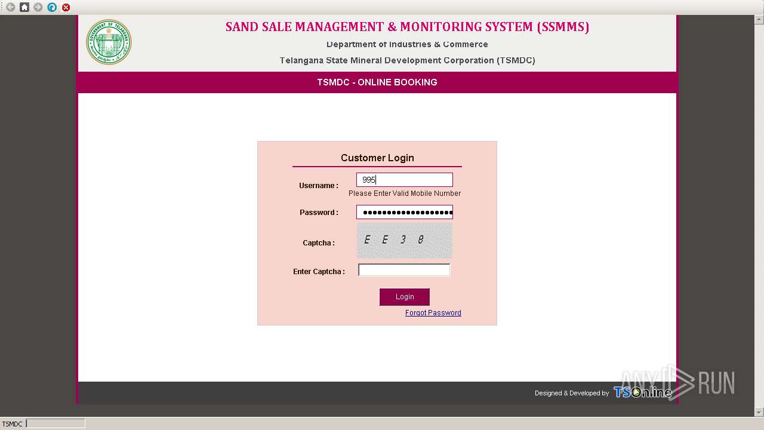This screenshot has height=430, width=764.
Task: Click 'Department of Industries & Commerce' text
Action: [407, 44]
